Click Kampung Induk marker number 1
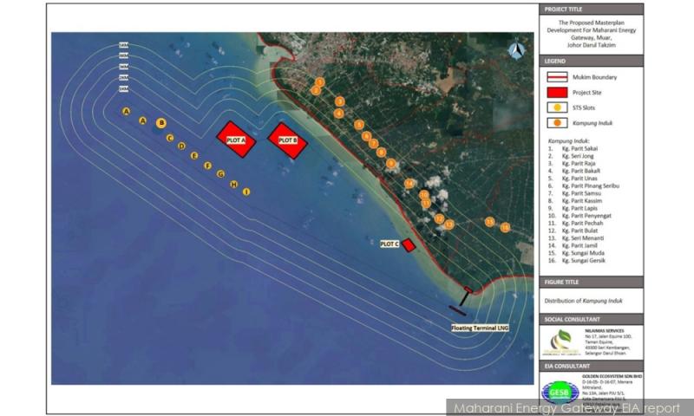The width and height of the screenshot is (694, 416). [x=319, y=82]
